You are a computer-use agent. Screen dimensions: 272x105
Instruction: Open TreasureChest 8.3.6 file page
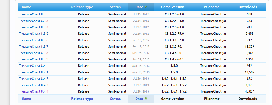pyautogui.click(x=34, y=40)
